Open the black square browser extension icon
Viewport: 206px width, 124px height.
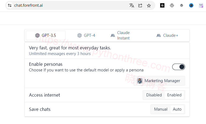point(162,5)
